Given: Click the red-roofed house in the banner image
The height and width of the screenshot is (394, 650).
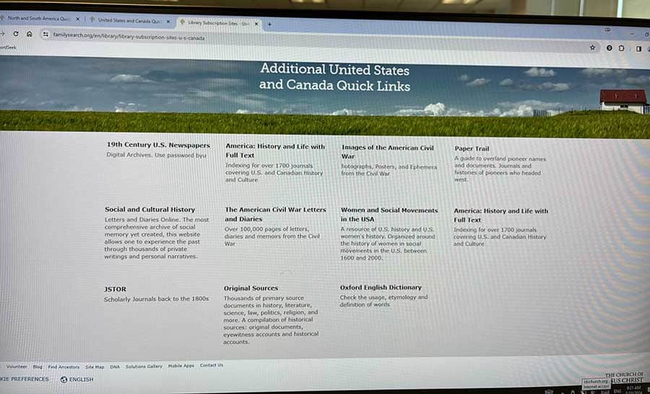Looking at the screenshot, I should click(623, 102).
